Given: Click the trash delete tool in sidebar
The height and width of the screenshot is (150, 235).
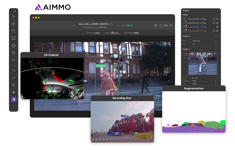Looking at the screenshot, I should 14,53.
